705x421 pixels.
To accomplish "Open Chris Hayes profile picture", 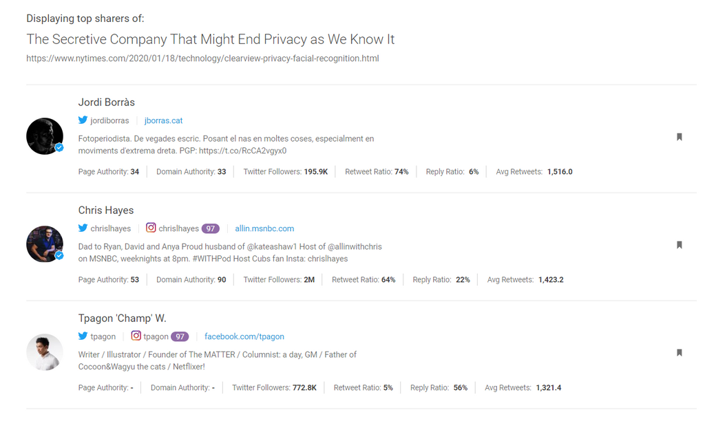I will (45, 244).
